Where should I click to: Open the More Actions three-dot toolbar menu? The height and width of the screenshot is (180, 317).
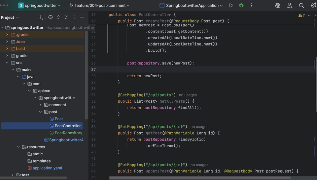252,6
